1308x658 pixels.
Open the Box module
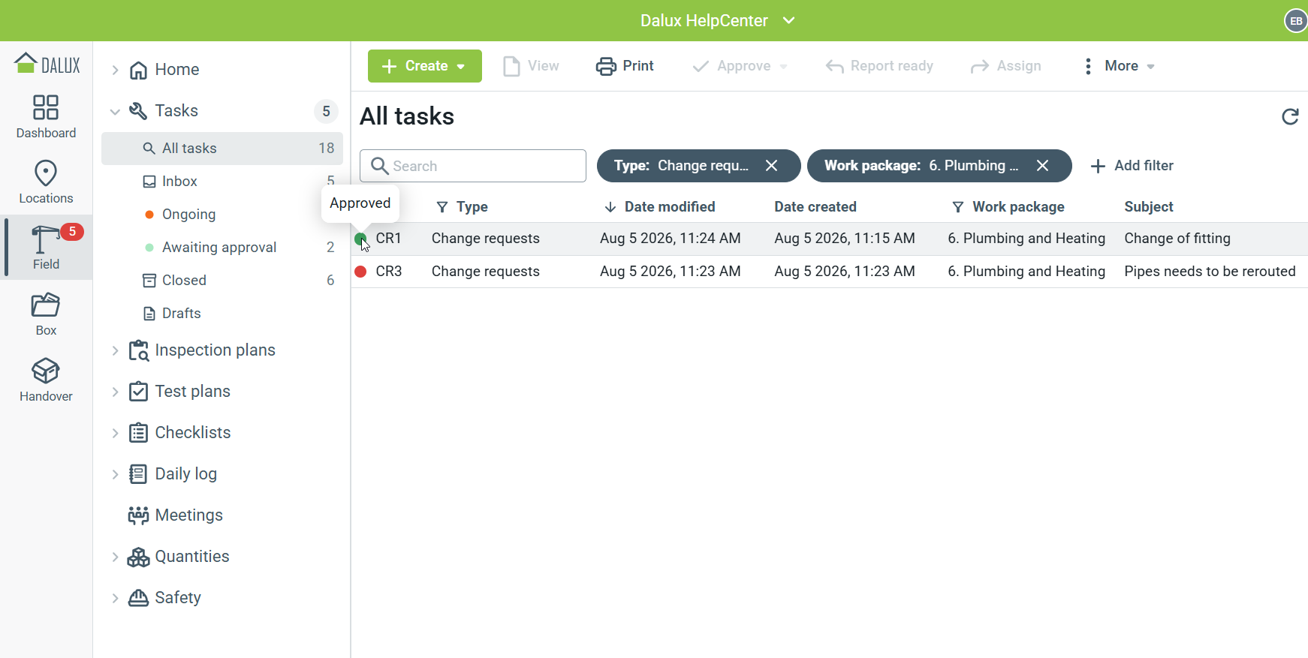click(46, 314)
